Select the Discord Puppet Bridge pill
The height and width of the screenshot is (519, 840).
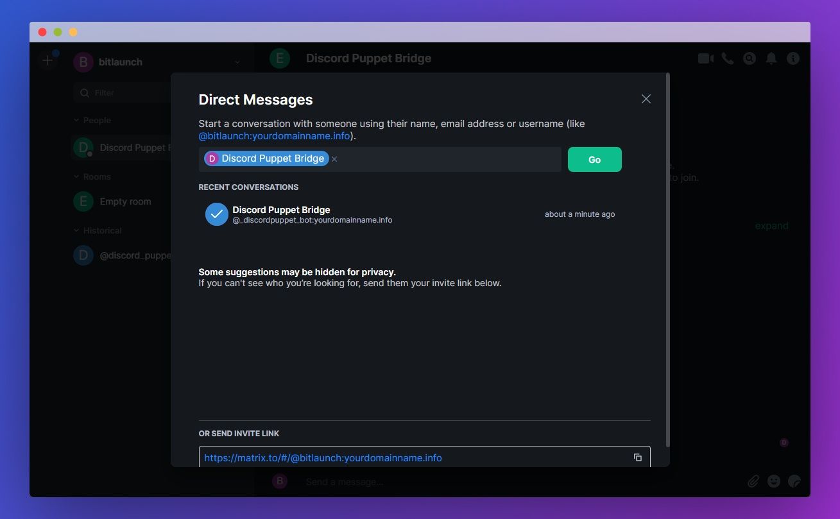(266, 158)
